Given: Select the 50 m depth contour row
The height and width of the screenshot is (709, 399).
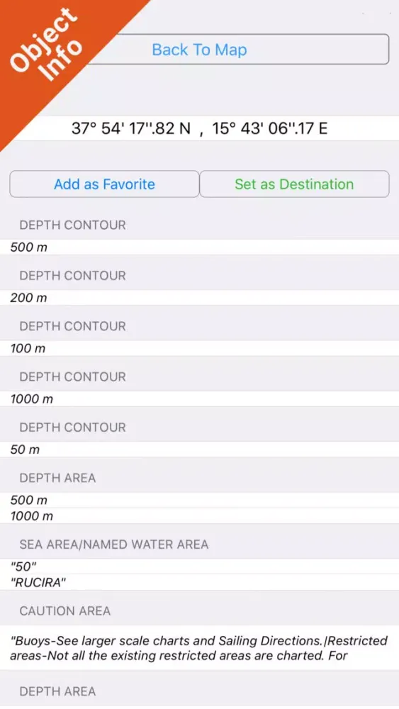Looking at the screenshot, I should pos(199,450).
